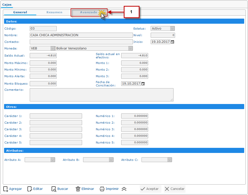This screenshot has height=195, width=248.
Task: Open the Bolivar Venezolano currency dropdown
Action: (x=130, y=48)
